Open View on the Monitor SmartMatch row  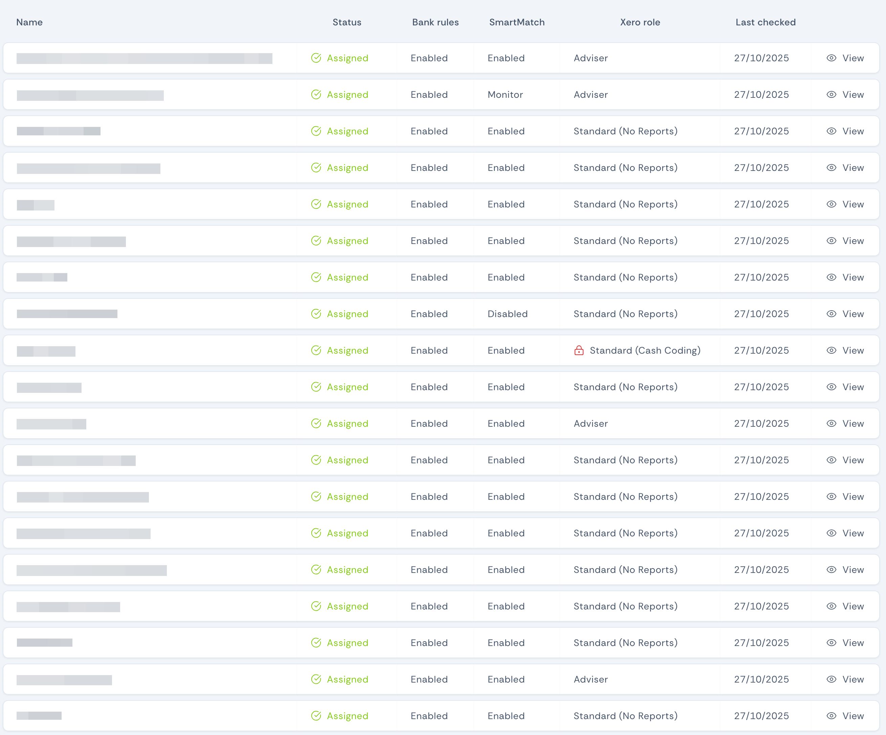(853, 94)
